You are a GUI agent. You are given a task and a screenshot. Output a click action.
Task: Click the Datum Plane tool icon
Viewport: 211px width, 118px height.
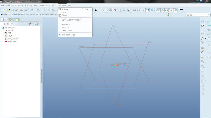(202, 26)
